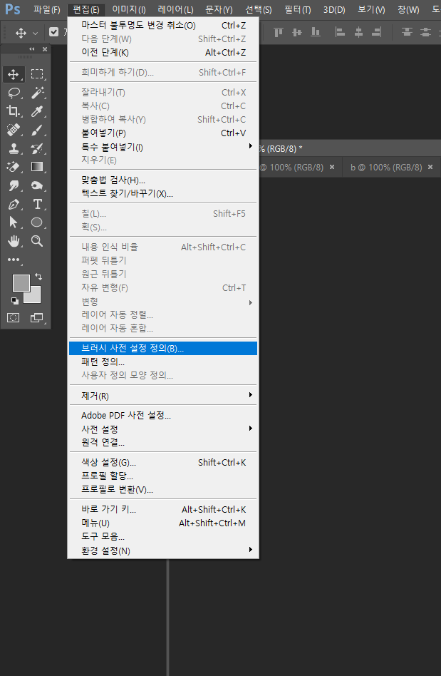Expand the 변형 submenu arrow
The width and height of the screenshot is (441, 676).
251,302
